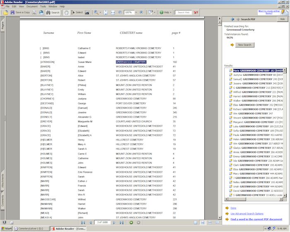The height and width of the screenshot is (232, 290).
Task: Select the Hand tool
Action: click(x=66, y=12)
